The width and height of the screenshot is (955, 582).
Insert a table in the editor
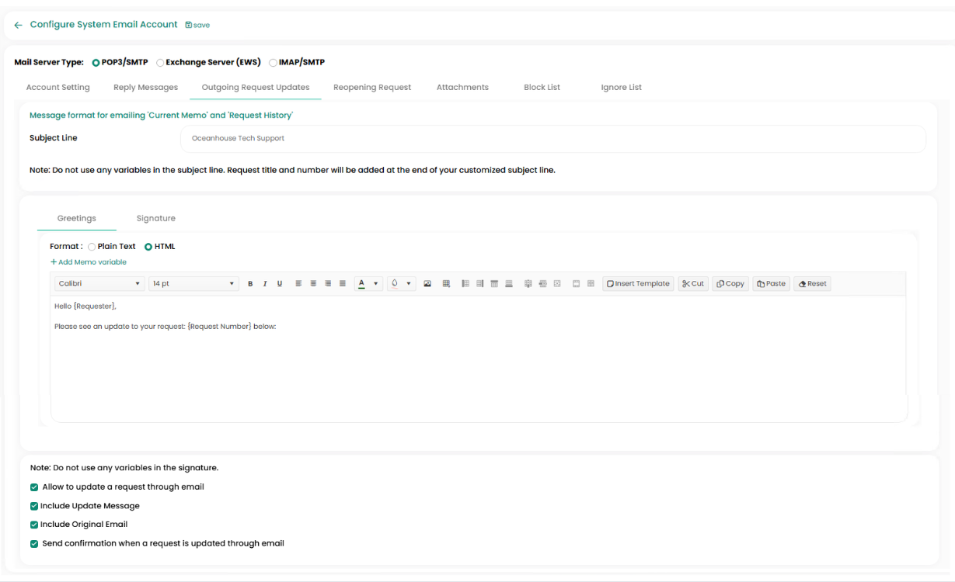[446, 284]
